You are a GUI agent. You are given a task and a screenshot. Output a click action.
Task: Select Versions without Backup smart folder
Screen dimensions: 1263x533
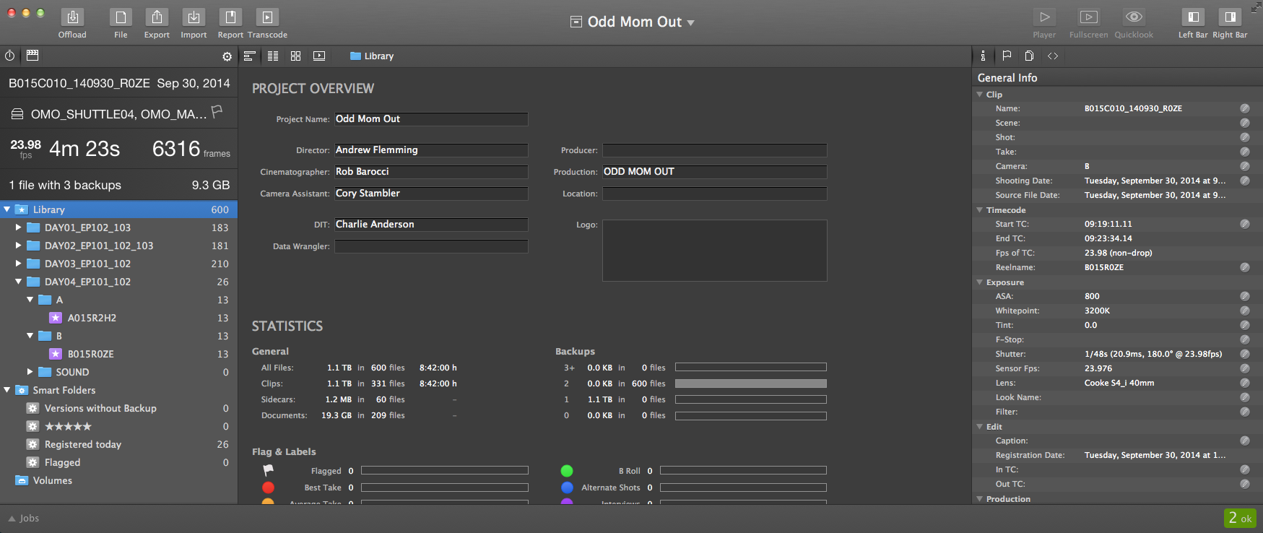point(118,408)
